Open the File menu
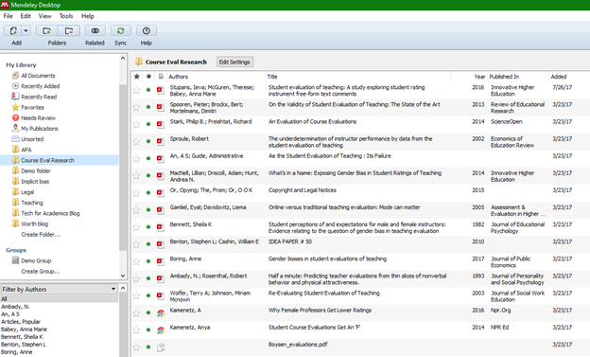590x357 pixels. pyautogui.click(x=8, y=16)
